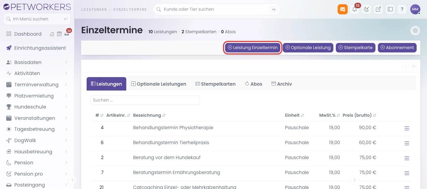Sort by Artikelnr. column header
This screenshot has height=189, width=427.
point(118,115)
